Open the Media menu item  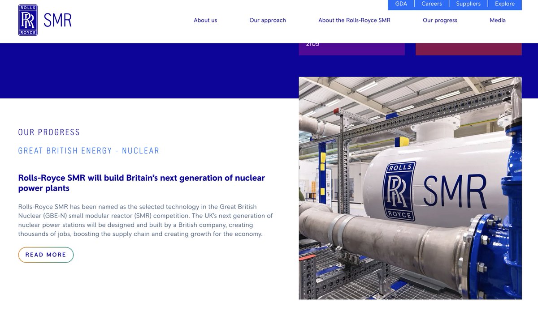coord(498,20)
